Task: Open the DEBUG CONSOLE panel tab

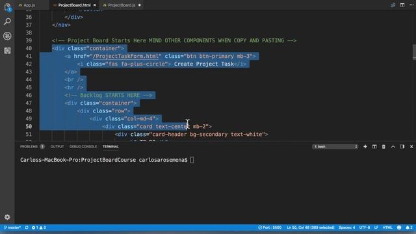Action: click(83, 146)
